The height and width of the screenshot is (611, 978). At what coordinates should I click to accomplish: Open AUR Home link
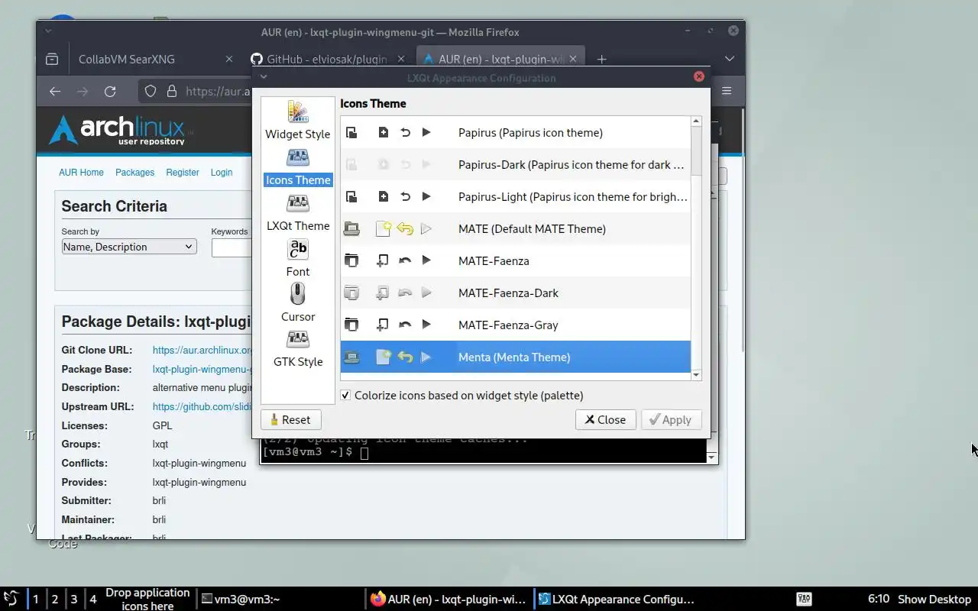(81, 172)
